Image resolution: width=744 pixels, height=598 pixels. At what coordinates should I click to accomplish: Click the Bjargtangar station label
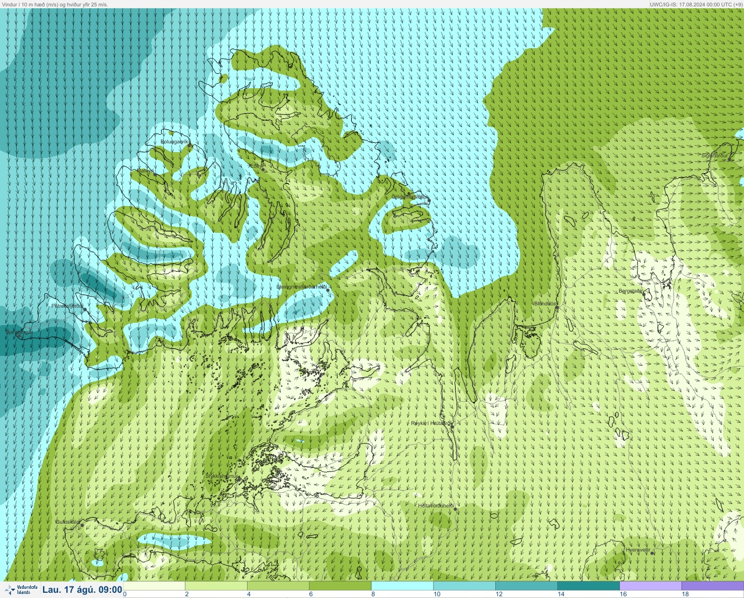tap(19, 332)
